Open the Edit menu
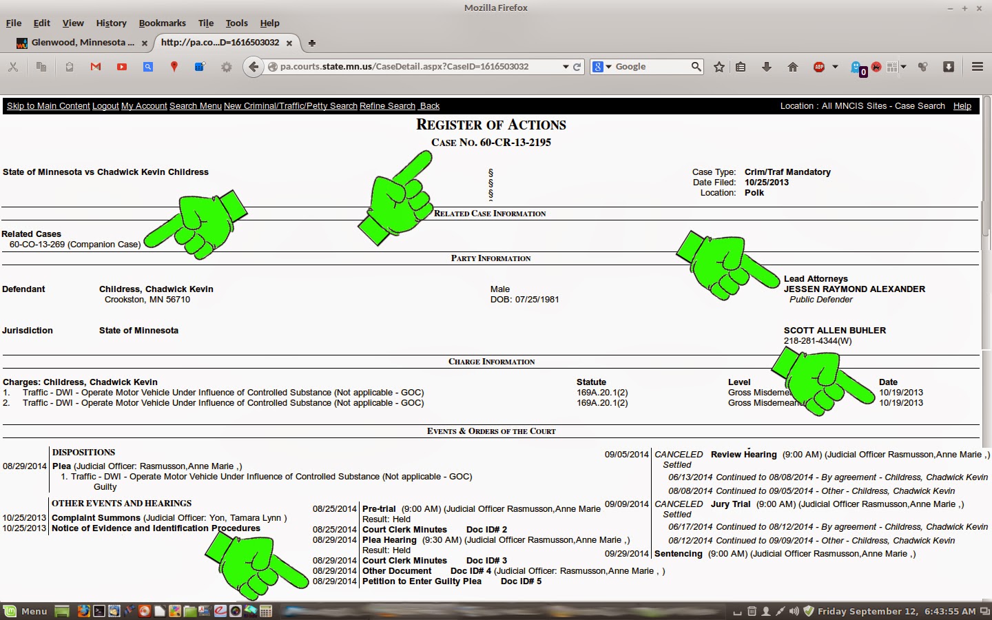 42,23
